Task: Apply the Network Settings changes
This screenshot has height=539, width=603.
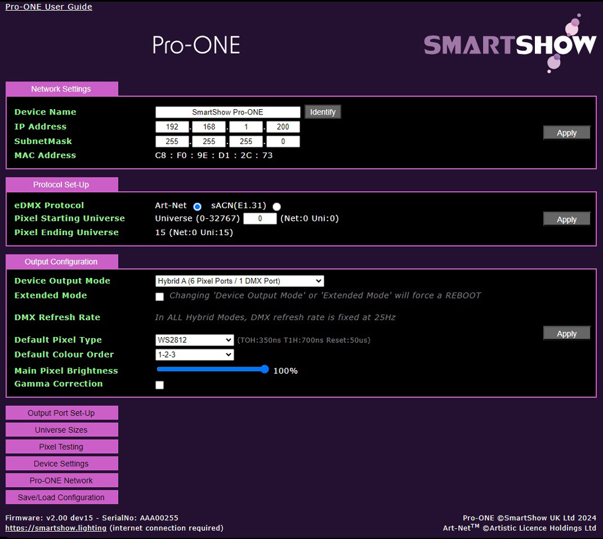Action: click(x=566, y=133)
